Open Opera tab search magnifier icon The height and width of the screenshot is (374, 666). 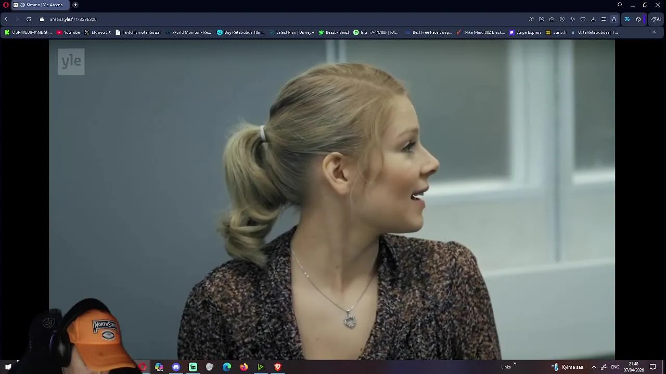pyautogui.click(x=620, y=5)
